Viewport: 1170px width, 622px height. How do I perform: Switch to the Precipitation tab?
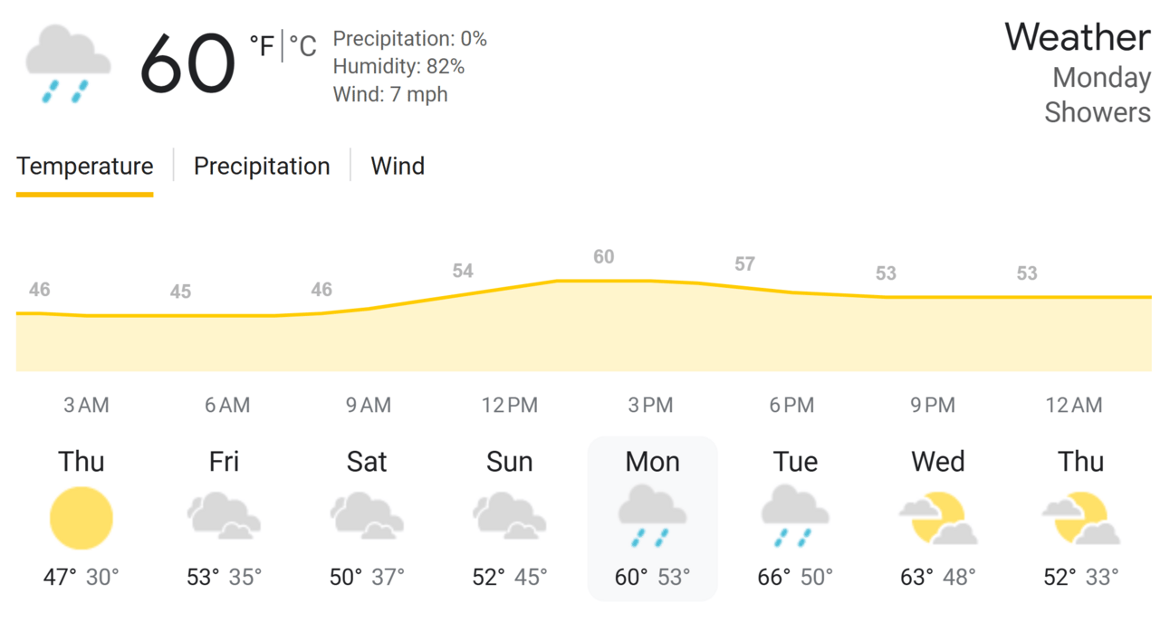click(262, 167)
